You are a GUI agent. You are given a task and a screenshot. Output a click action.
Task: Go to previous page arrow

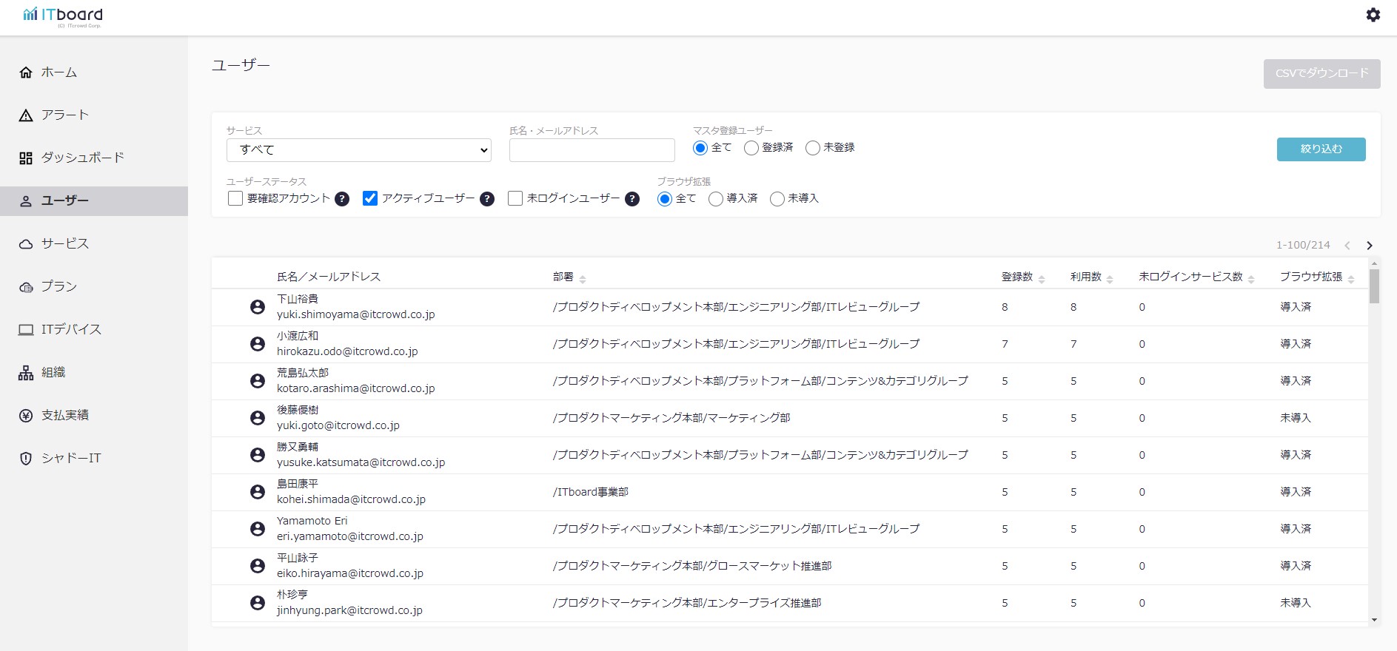tap(1347, 246)
